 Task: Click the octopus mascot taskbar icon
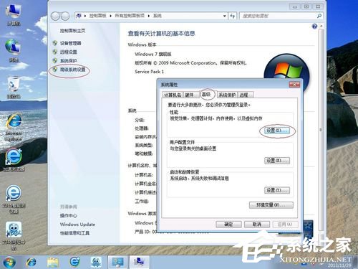point(96,262)
